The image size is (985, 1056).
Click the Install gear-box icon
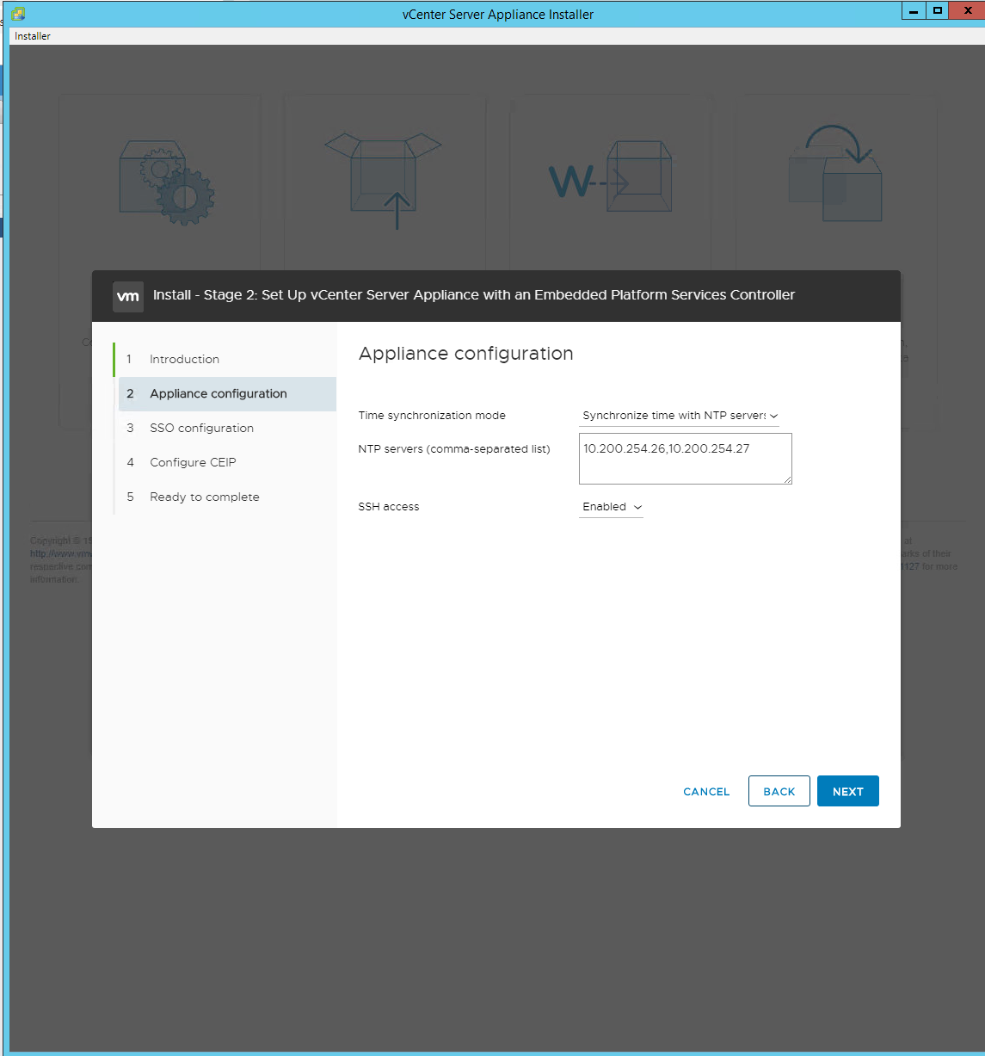[x=166, y=179]
